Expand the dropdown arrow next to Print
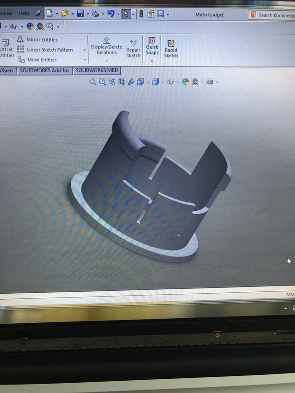Image resolution: width=295 pixels, height=393 pixels. (103, 14)
